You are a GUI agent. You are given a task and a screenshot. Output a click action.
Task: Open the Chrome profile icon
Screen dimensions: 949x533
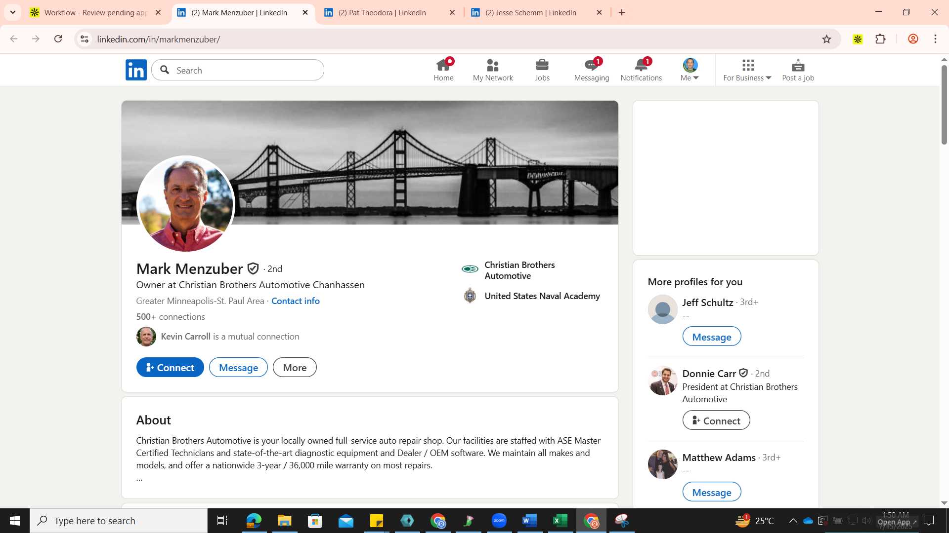[x=913, y=39]
